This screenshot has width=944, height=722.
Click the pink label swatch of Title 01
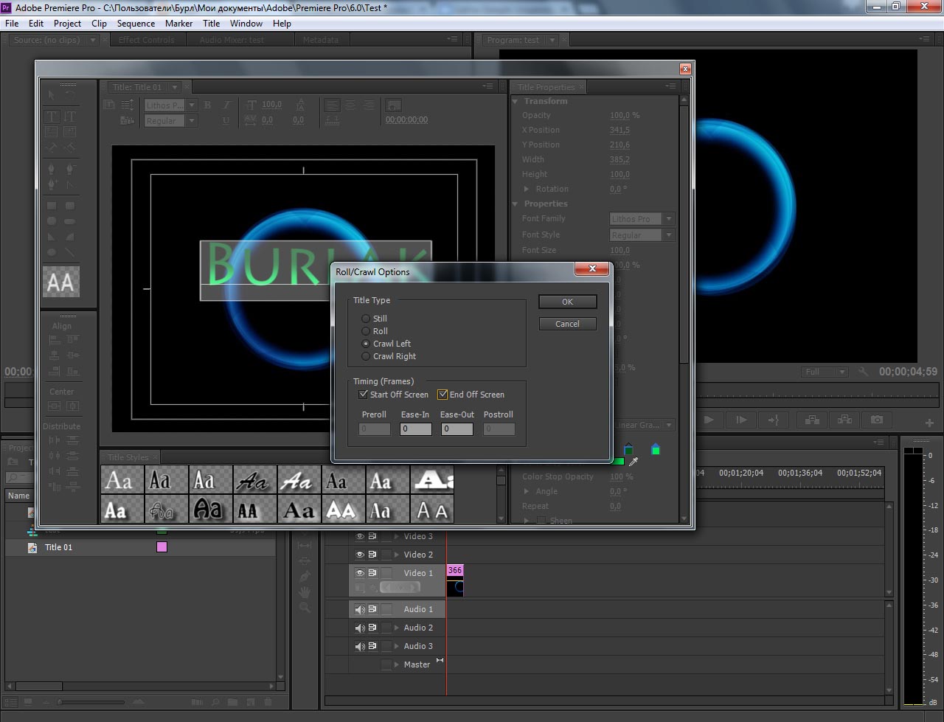click(x=162, y=547)
